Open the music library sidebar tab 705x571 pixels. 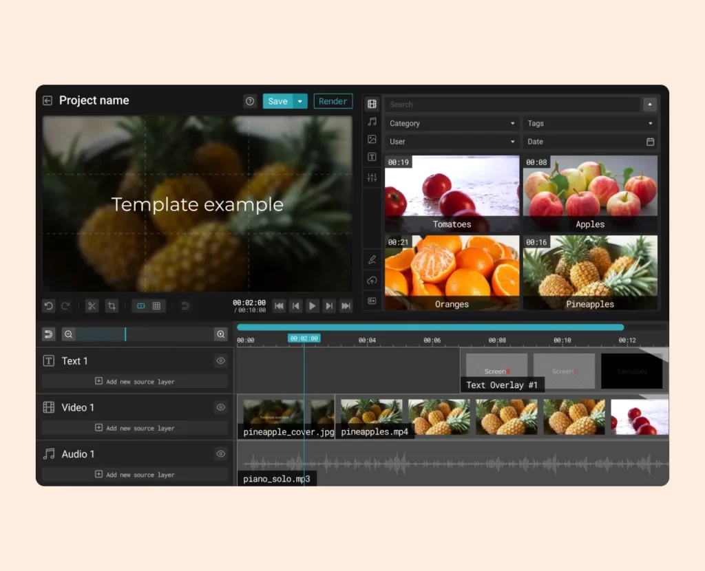372,122
